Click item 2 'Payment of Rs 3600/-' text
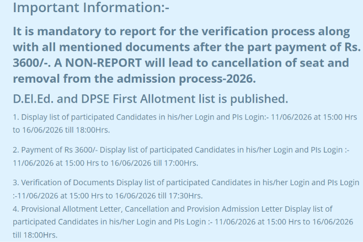 [55, 150]
